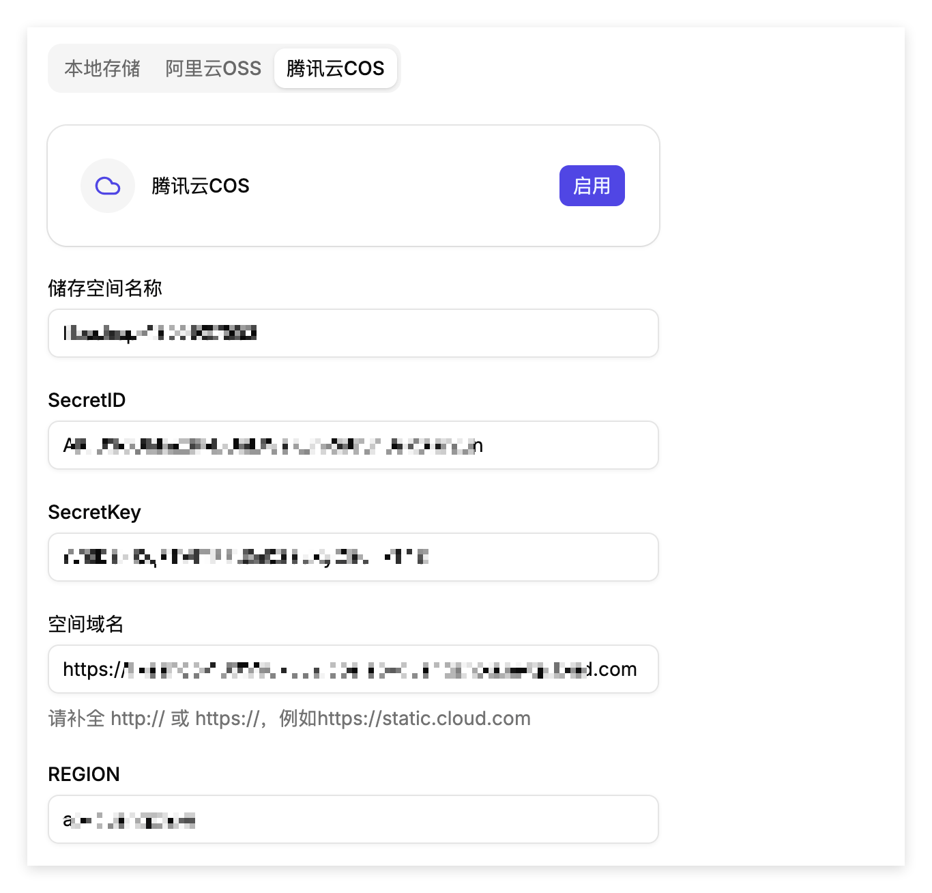The height and width of the screenshot is (893, 932).
Task: Click the SecretID label
Action: click(87, 400)
